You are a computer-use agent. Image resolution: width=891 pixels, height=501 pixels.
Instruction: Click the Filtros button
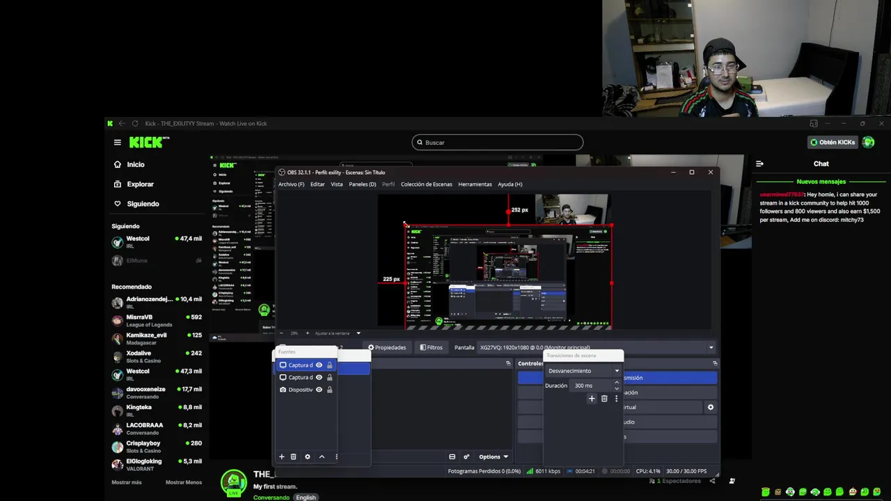(431, 347)
